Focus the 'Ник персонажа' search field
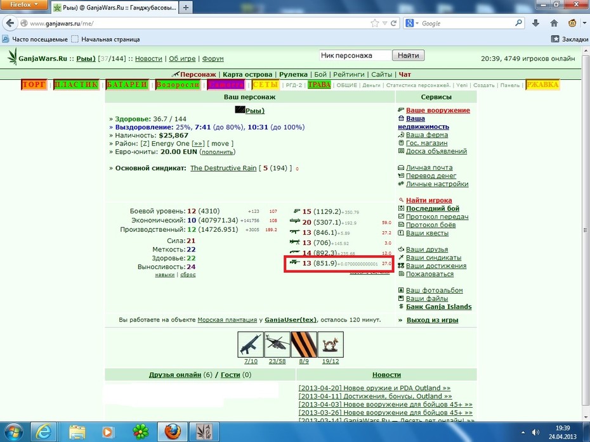 [x=355, y=55]
